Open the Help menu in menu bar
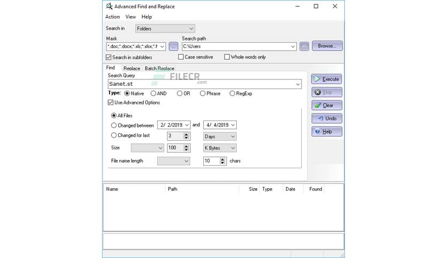Screen dimensions: 447x258 (147, 17)
